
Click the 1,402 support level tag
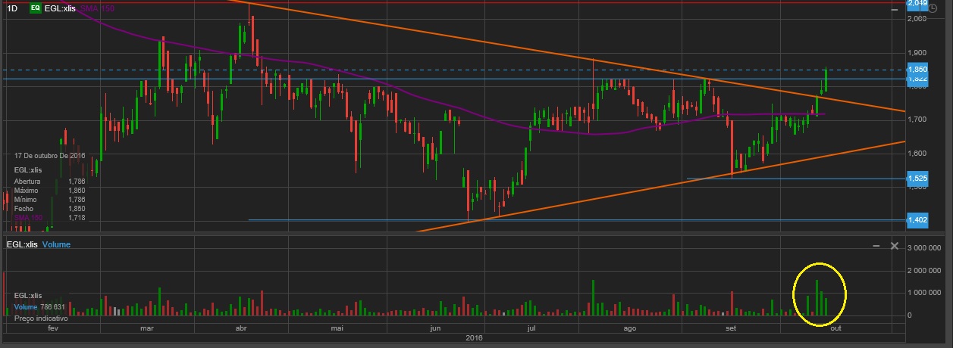pyautogui.click(x=917, y=219)
